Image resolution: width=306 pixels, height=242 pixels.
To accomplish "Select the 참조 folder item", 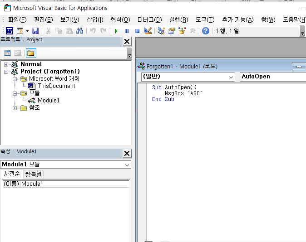I will (35, 107).
